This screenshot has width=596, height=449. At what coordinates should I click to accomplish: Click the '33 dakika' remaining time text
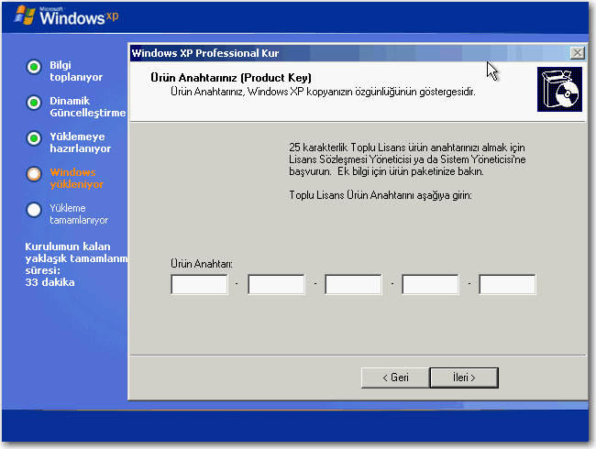(x=50, y=282)
